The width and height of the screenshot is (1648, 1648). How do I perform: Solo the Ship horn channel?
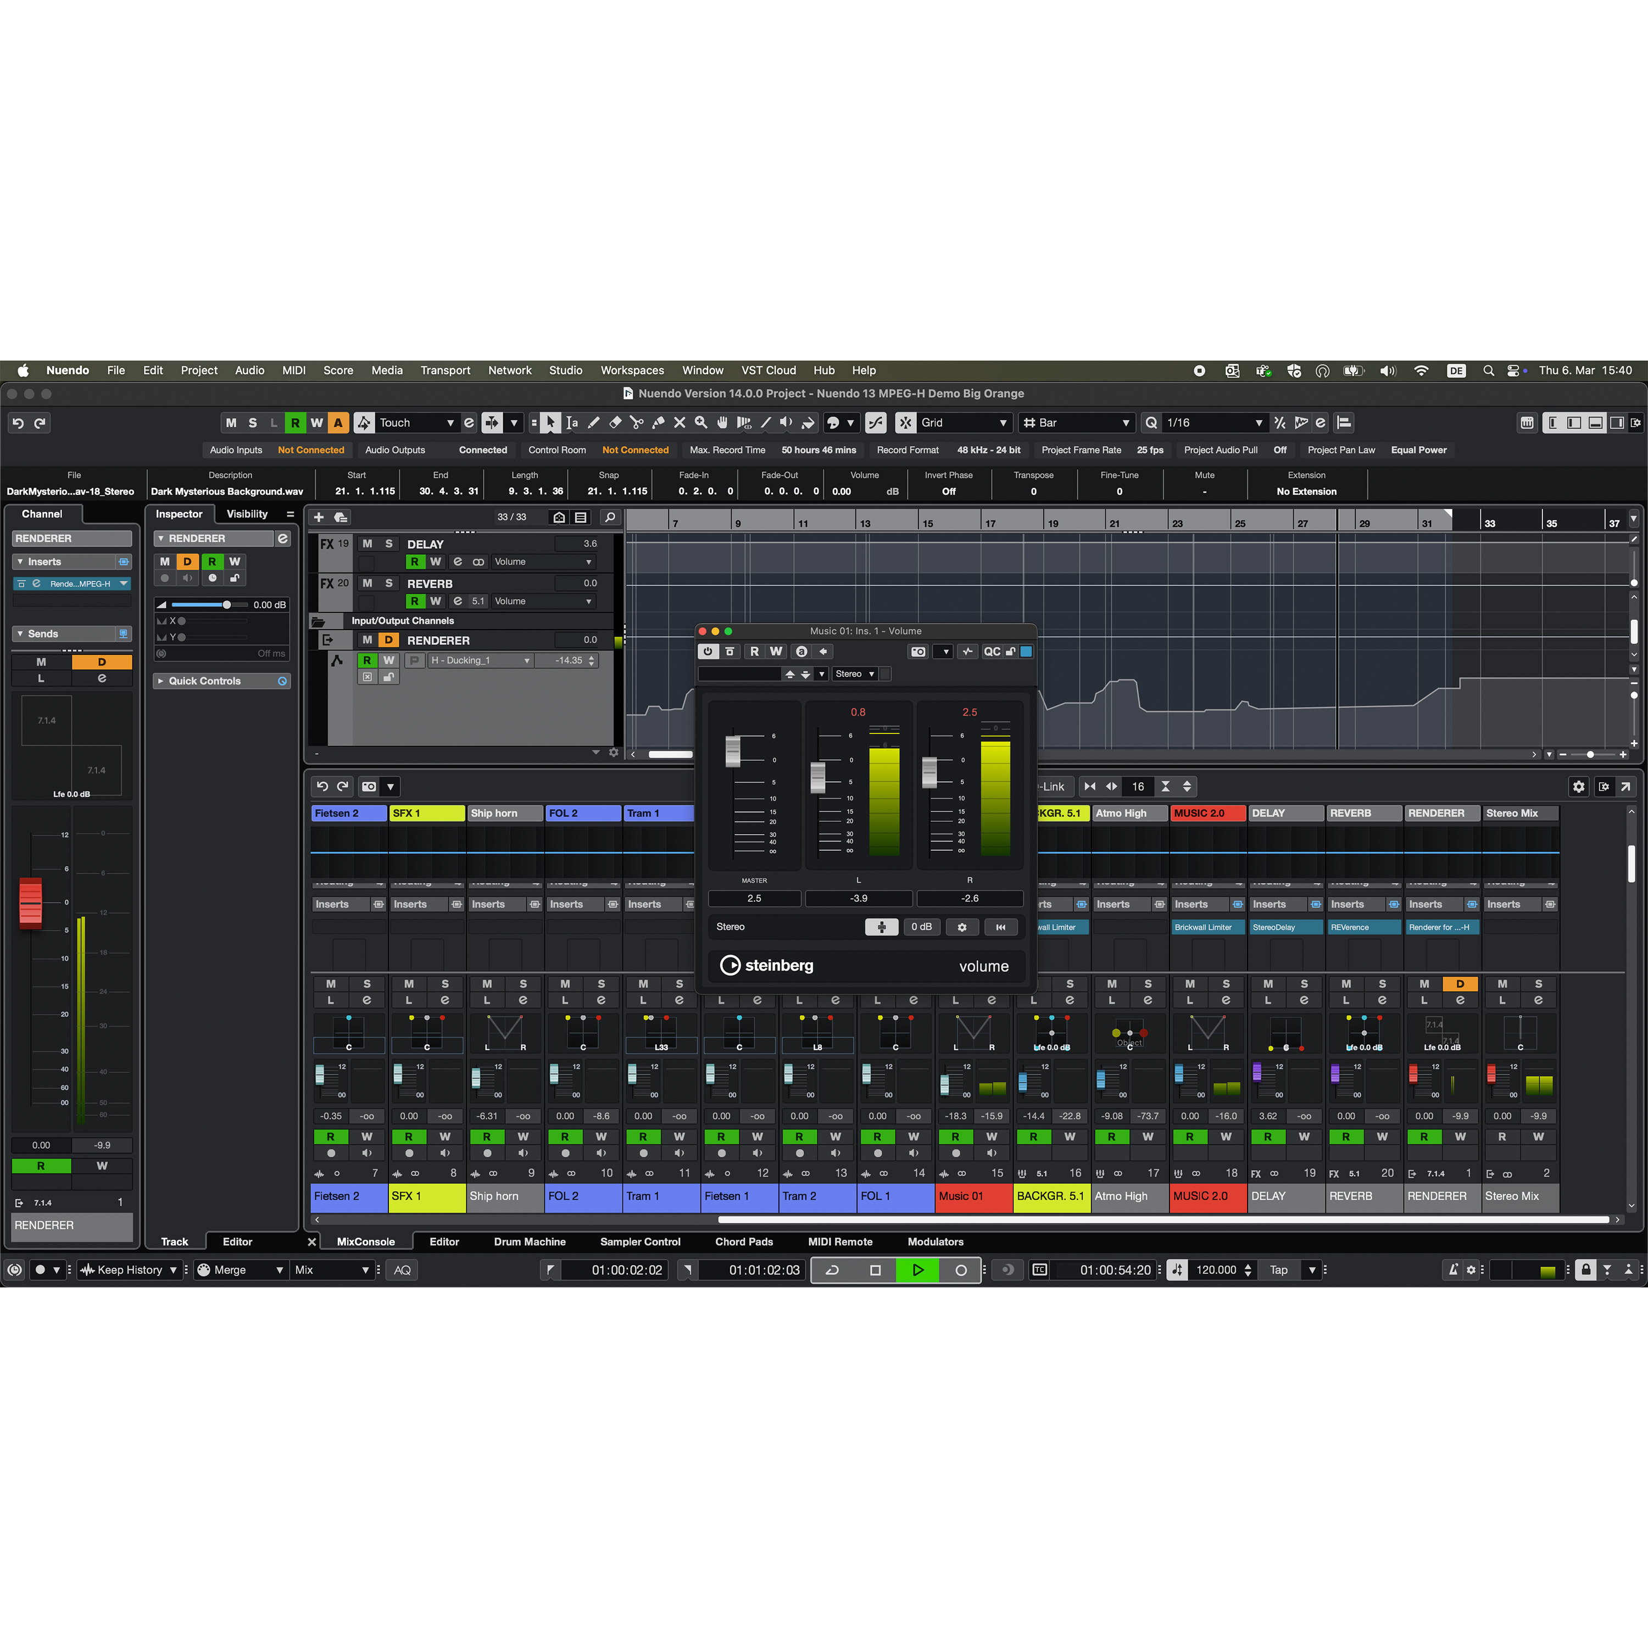pos(524,984)
